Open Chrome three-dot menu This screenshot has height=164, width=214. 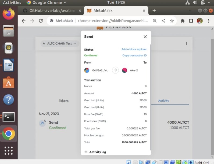[x=208, y=21]
